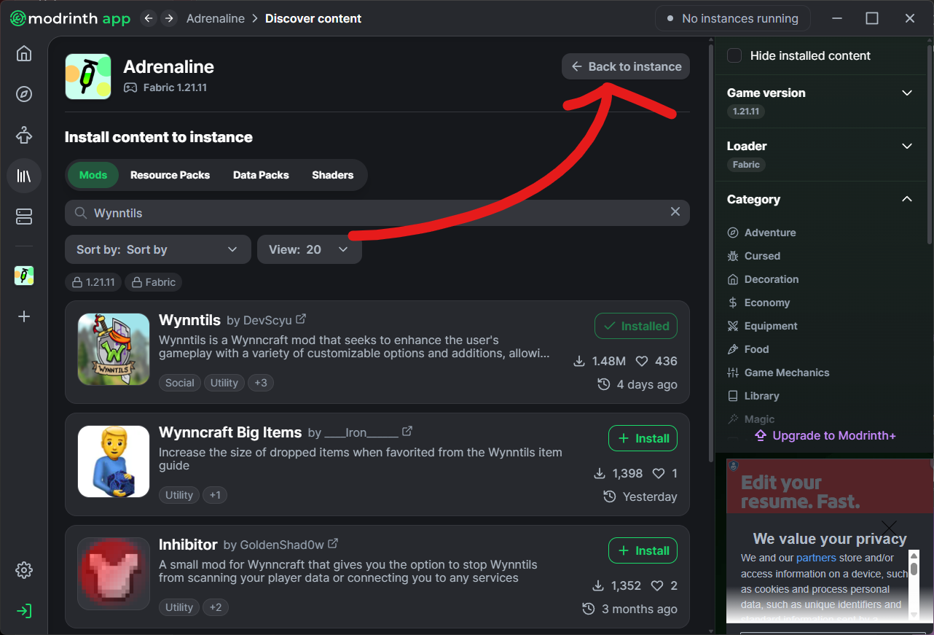Viewport: 934px width, 635px height.
Task: Open Discover content compass icon
Action: pos(24,95)
